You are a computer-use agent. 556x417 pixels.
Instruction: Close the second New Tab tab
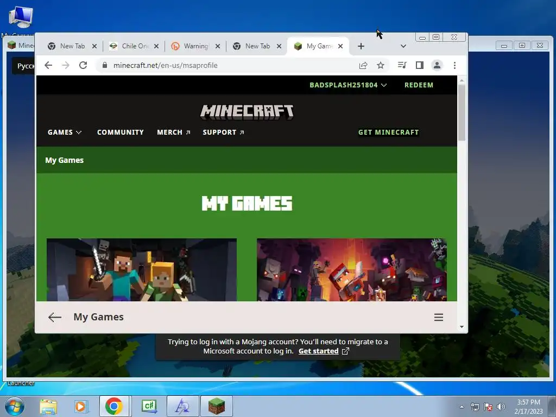279,46
